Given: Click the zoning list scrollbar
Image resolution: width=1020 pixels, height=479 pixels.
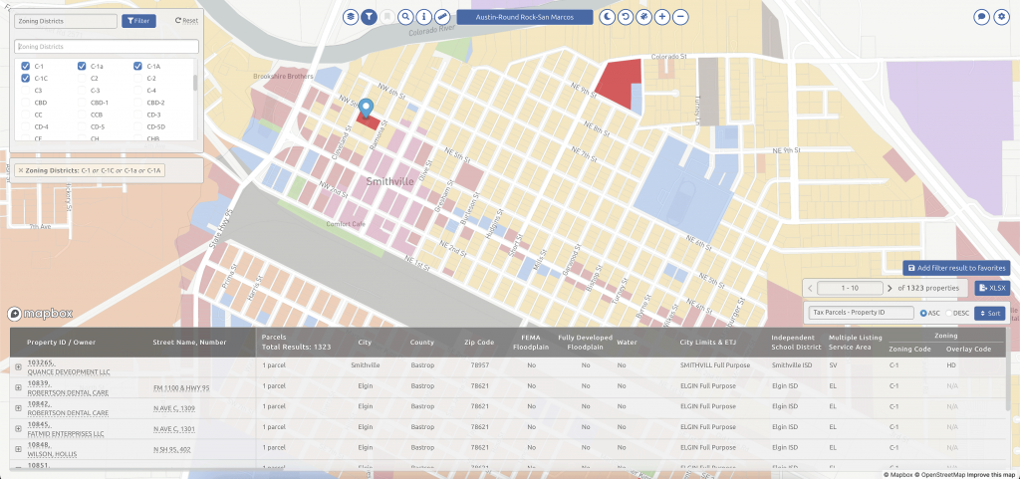Looking at the screenshot, I should 196,83.
